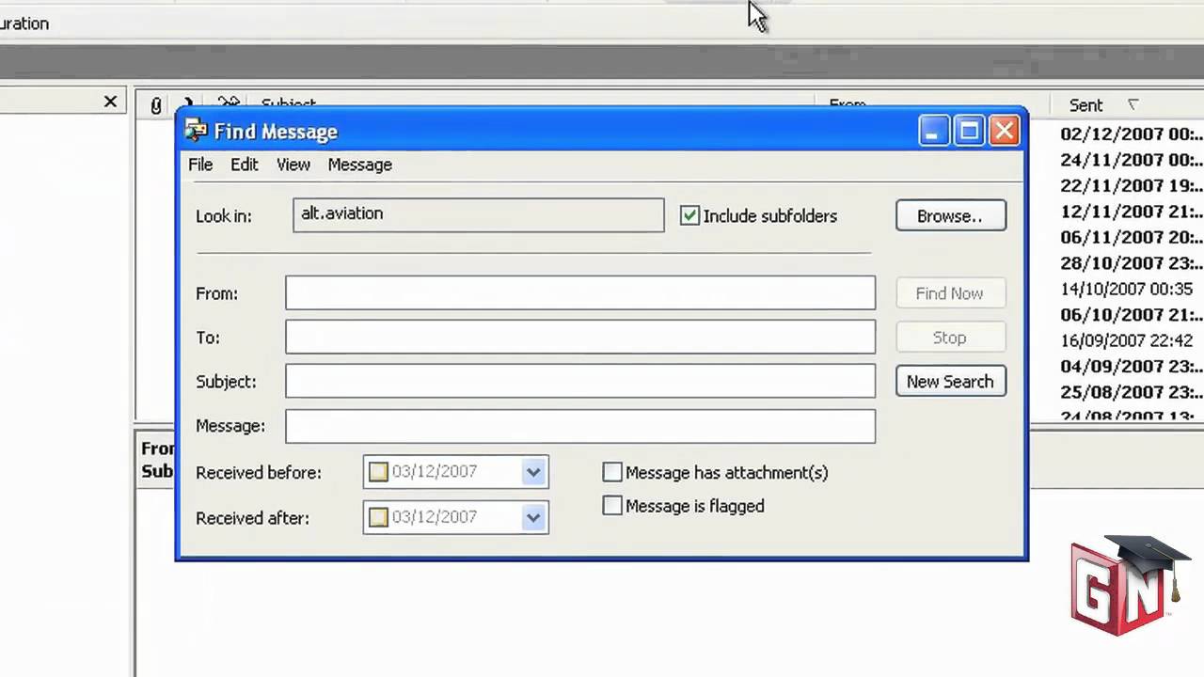Select message sent 16/09/2007 22:42
Image resolution: width=1204 pixels, height=677 pixels.
[x=1127, y=340]
